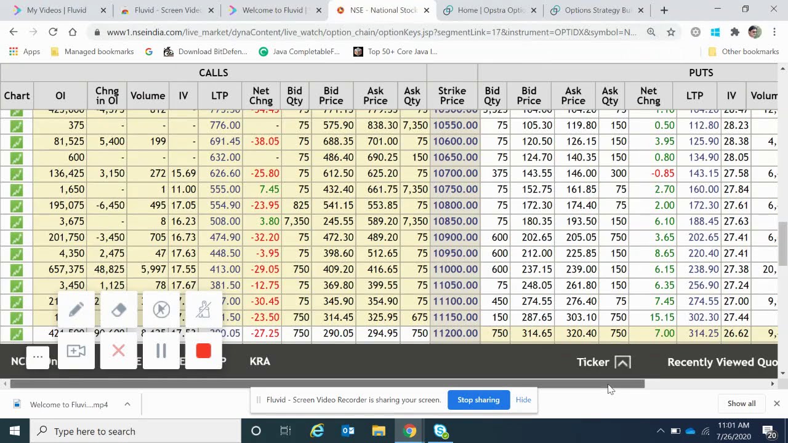Click the Stop sharing button
The width and height of the screenshot is (788, 443).
[478, 400]
